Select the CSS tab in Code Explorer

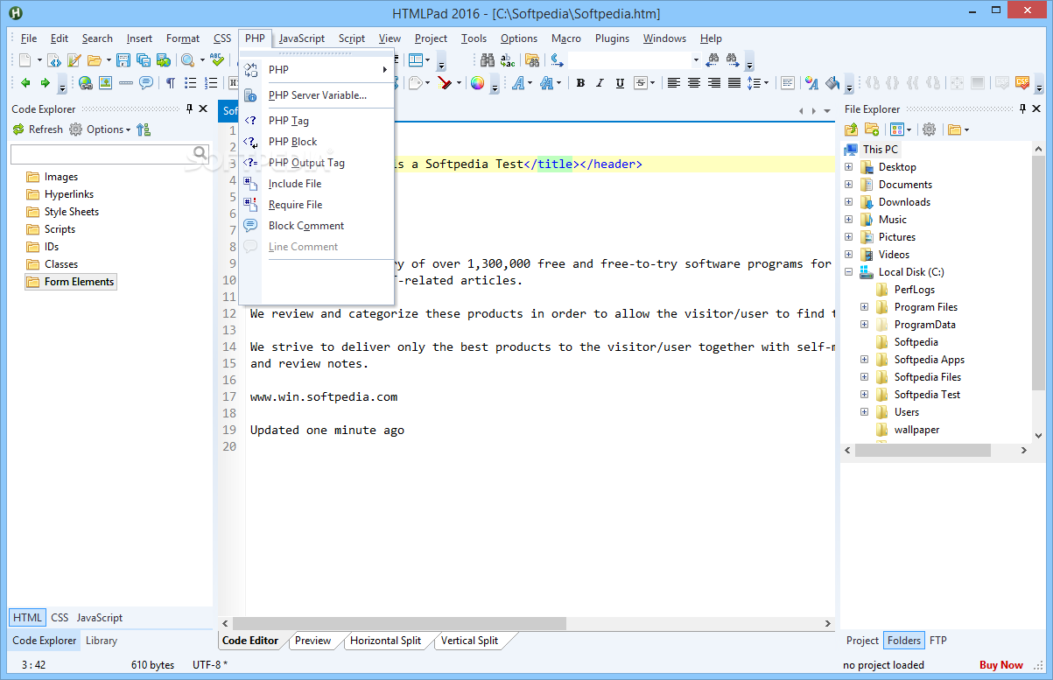60,618
